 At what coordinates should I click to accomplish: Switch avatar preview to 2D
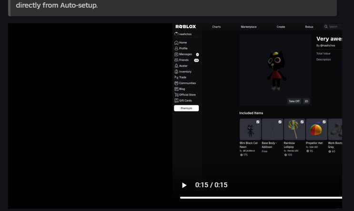tap(306, 101)
